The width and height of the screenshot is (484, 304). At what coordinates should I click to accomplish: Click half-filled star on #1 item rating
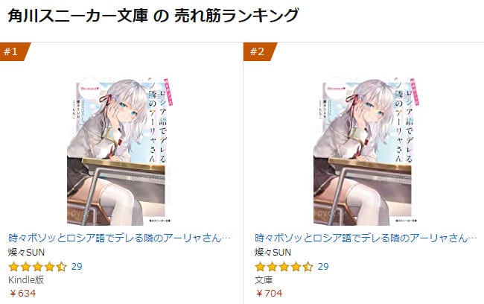pos(61,267)
